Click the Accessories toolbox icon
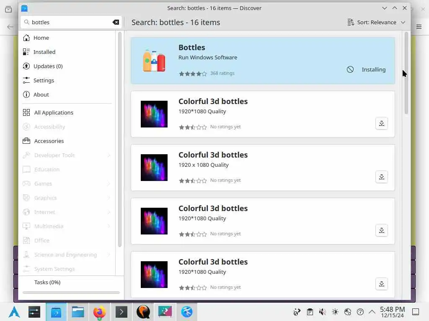Screen dimensions: 429x321 pos(26,141)
